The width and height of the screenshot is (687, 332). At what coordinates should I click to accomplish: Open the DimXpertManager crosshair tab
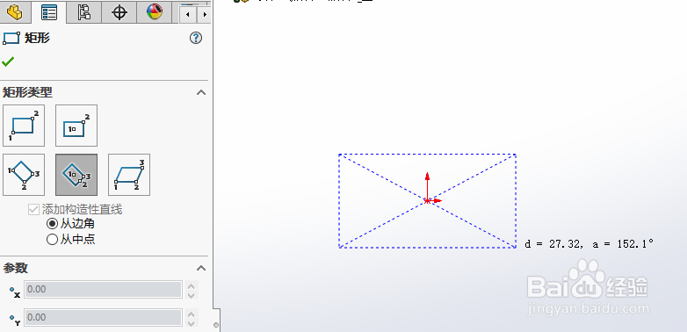coord(119,11)
